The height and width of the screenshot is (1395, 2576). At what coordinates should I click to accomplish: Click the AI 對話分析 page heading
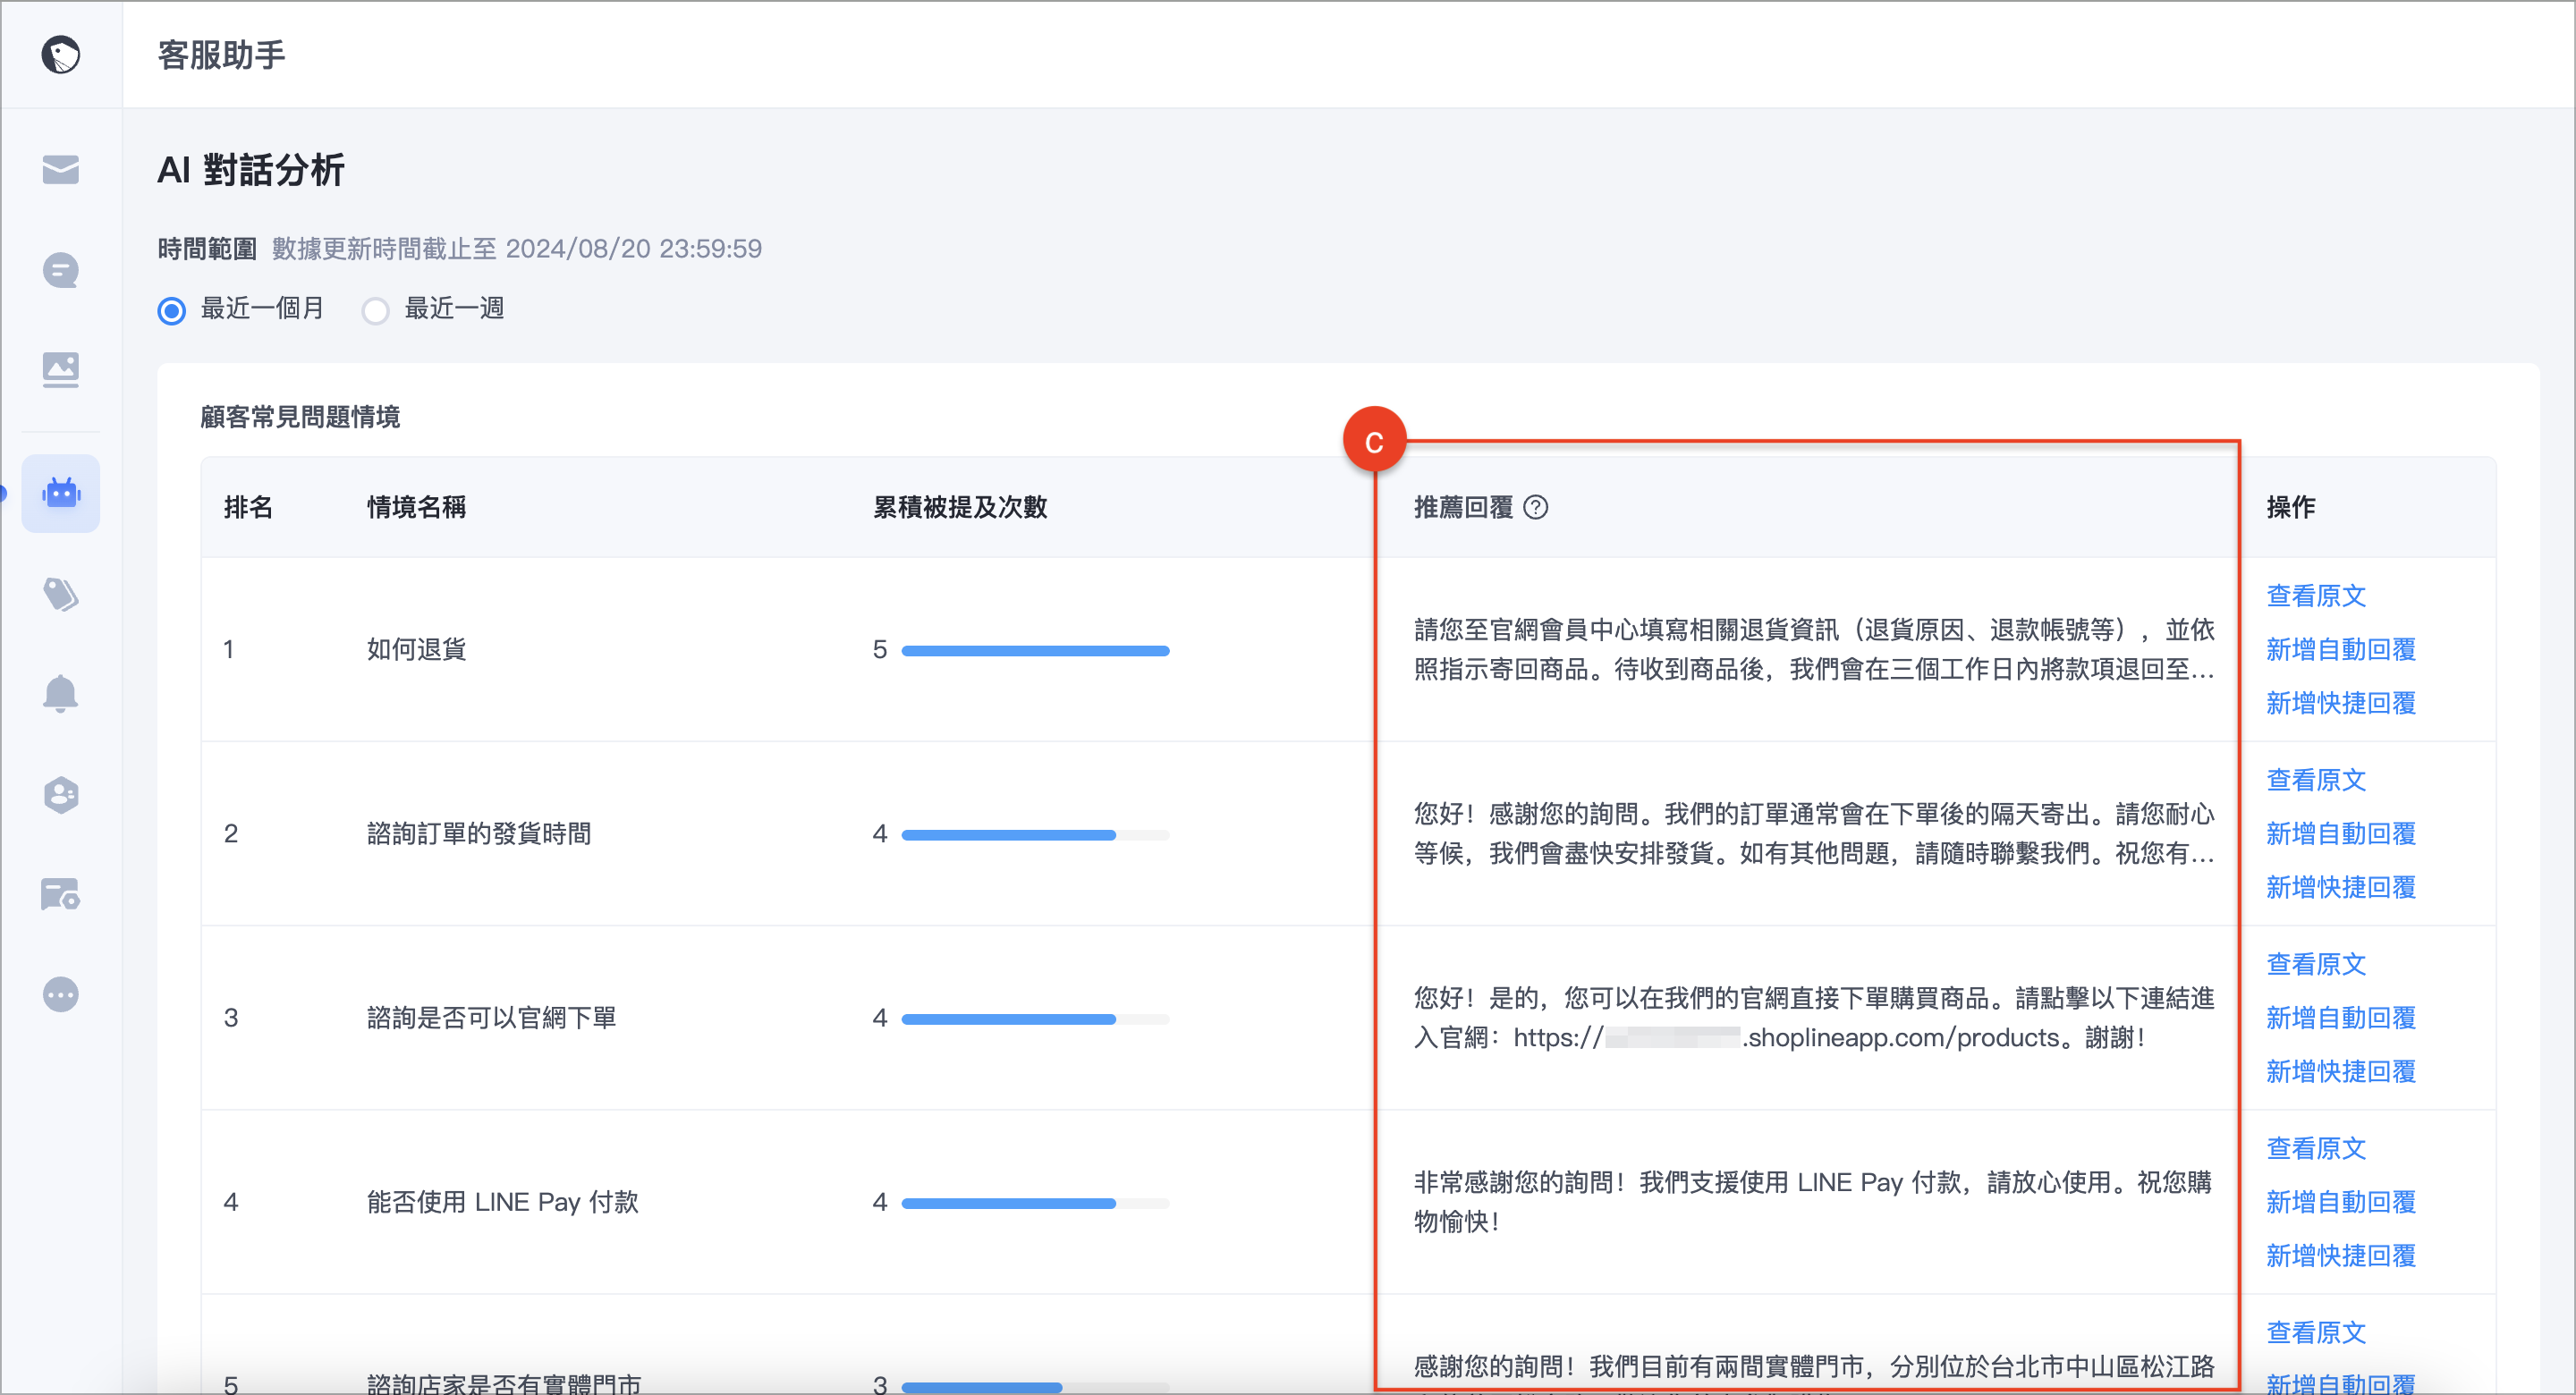tap(251, 170)
